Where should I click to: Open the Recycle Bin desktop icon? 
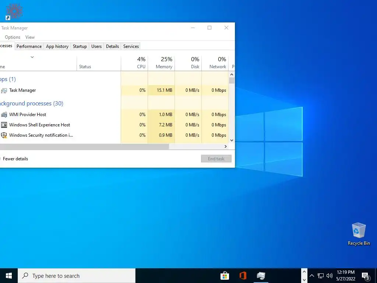(359, 234)
